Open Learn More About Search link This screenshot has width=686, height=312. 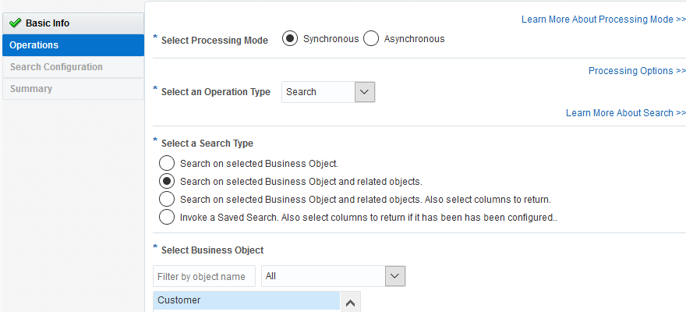pos(625,113)
